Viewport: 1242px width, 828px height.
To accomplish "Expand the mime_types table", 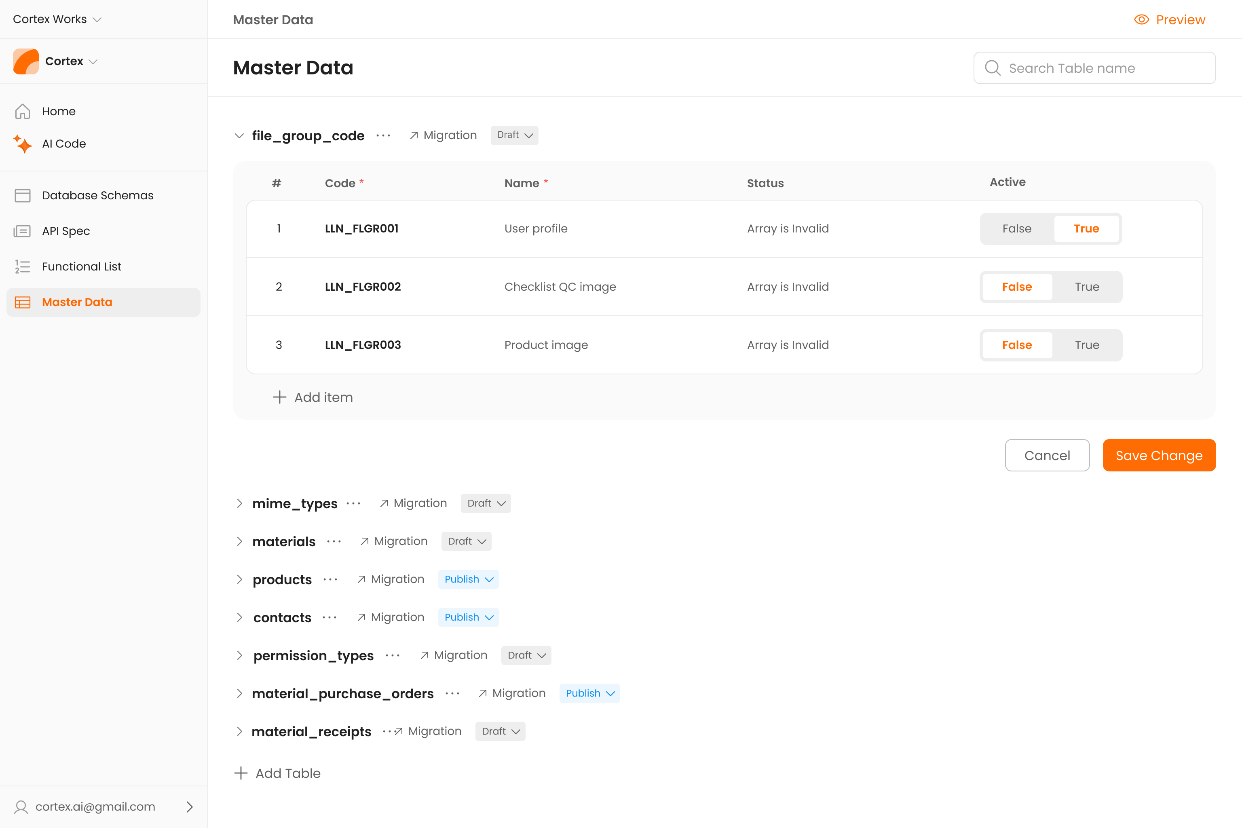I will [x=240, y=503].
